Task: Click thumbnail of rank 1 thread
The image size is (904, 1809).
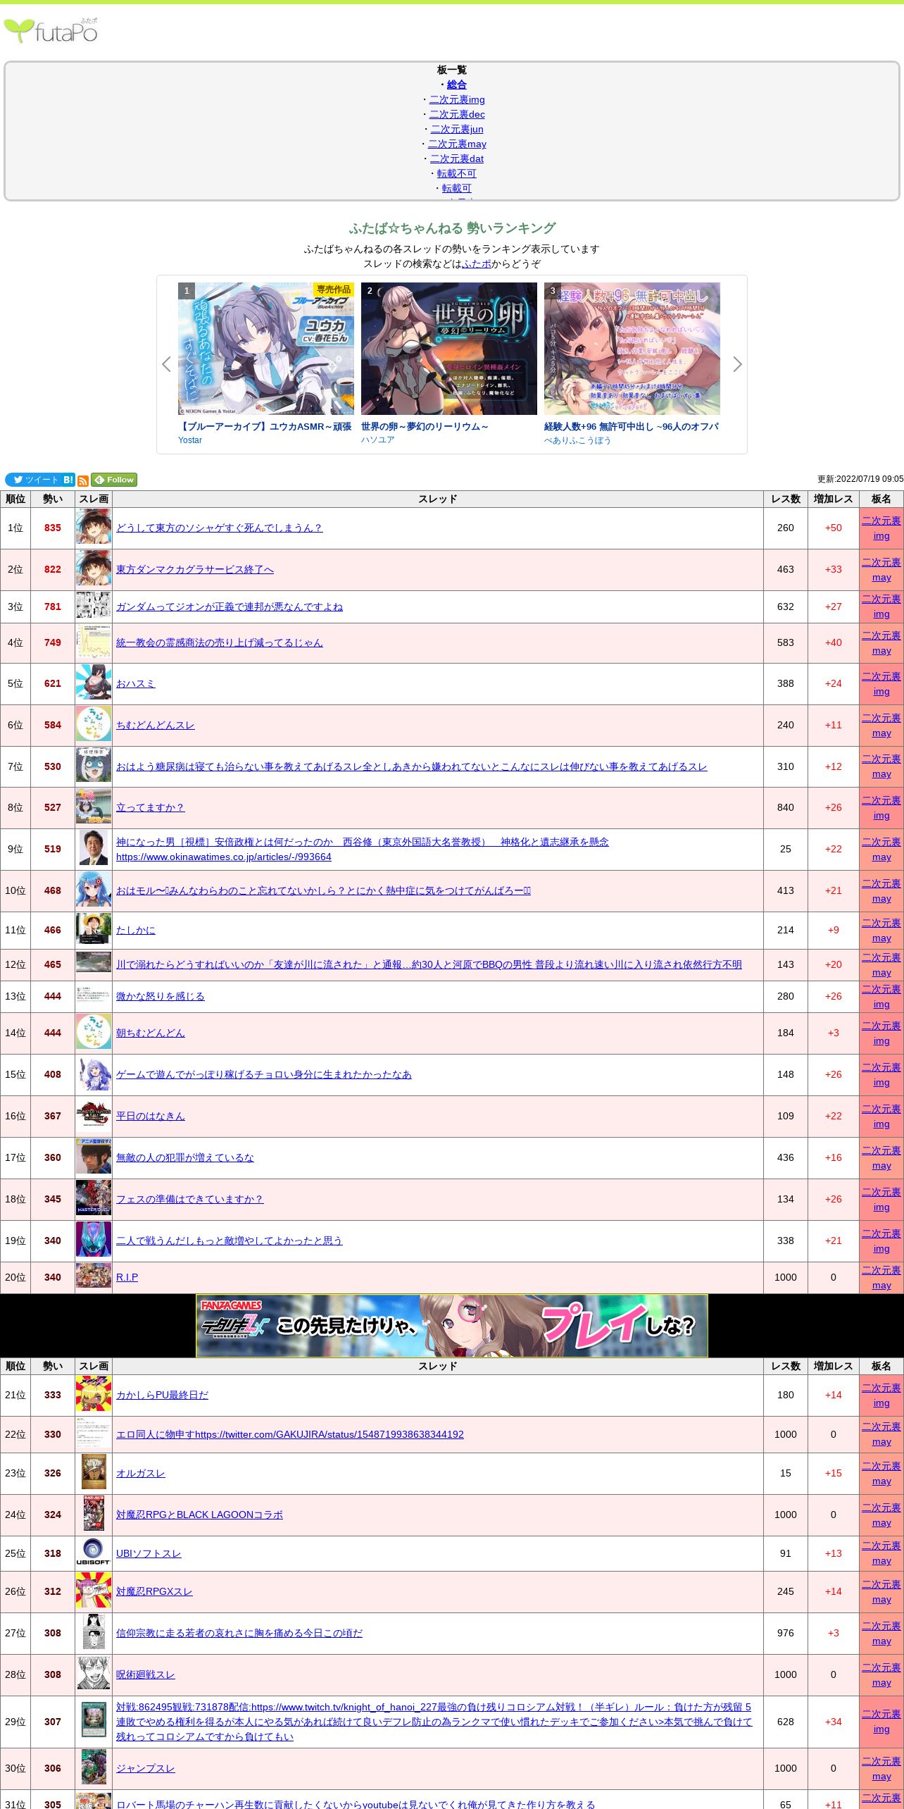Action: click(94, 528)
